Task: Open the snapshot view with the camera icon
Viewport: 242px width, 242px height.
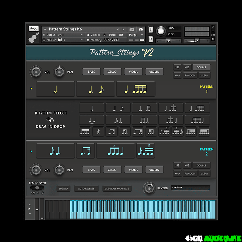Action: 132,29
